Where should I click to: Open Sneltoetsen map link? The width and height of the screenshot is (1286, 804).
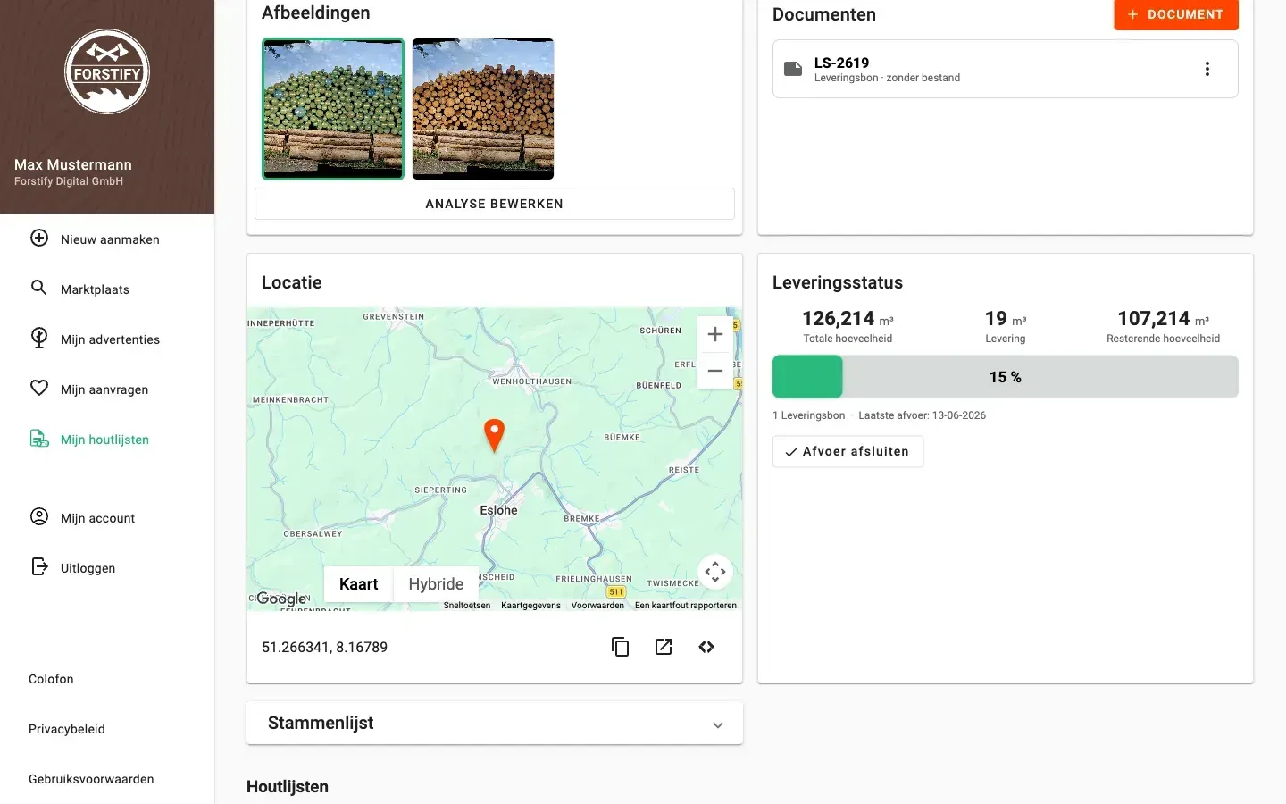(x=467, y=606)
